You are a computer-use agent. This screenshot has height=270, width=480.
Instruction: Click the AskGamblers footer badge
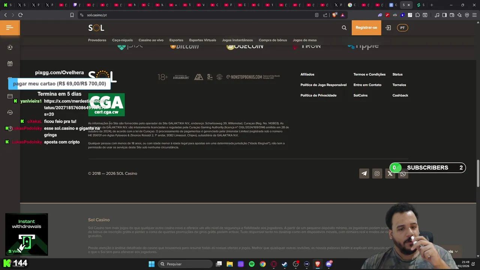pos(181,77)
